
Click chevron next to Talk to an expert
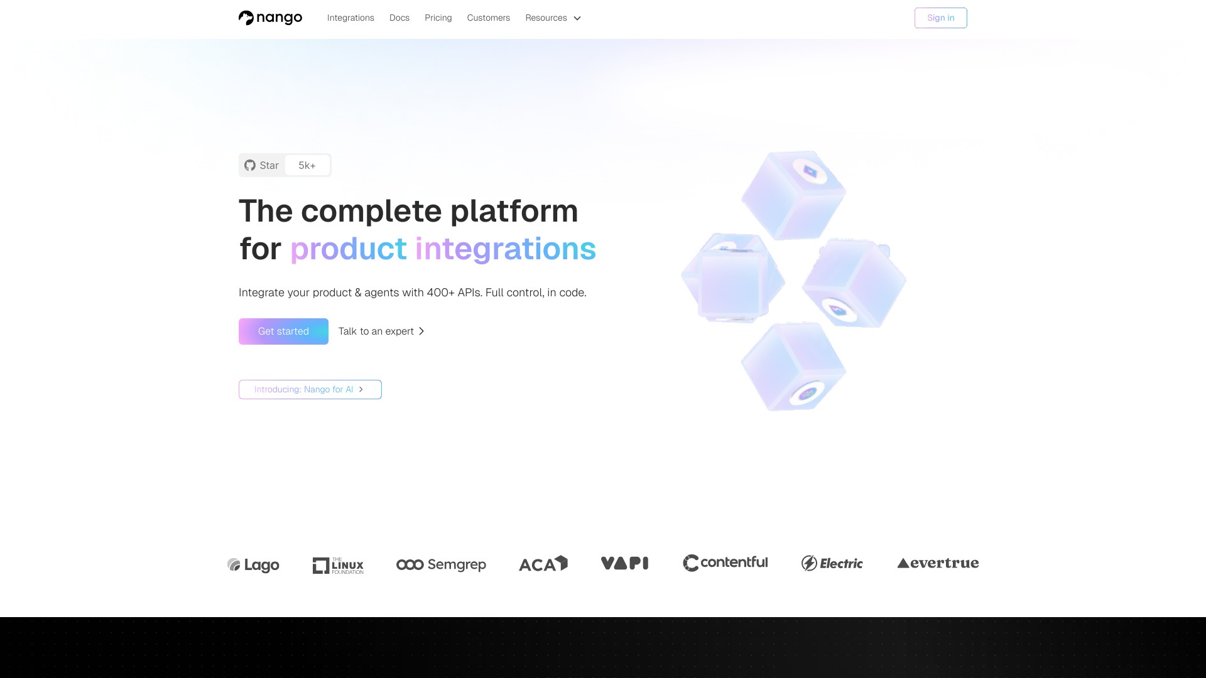tap(421, 331)
